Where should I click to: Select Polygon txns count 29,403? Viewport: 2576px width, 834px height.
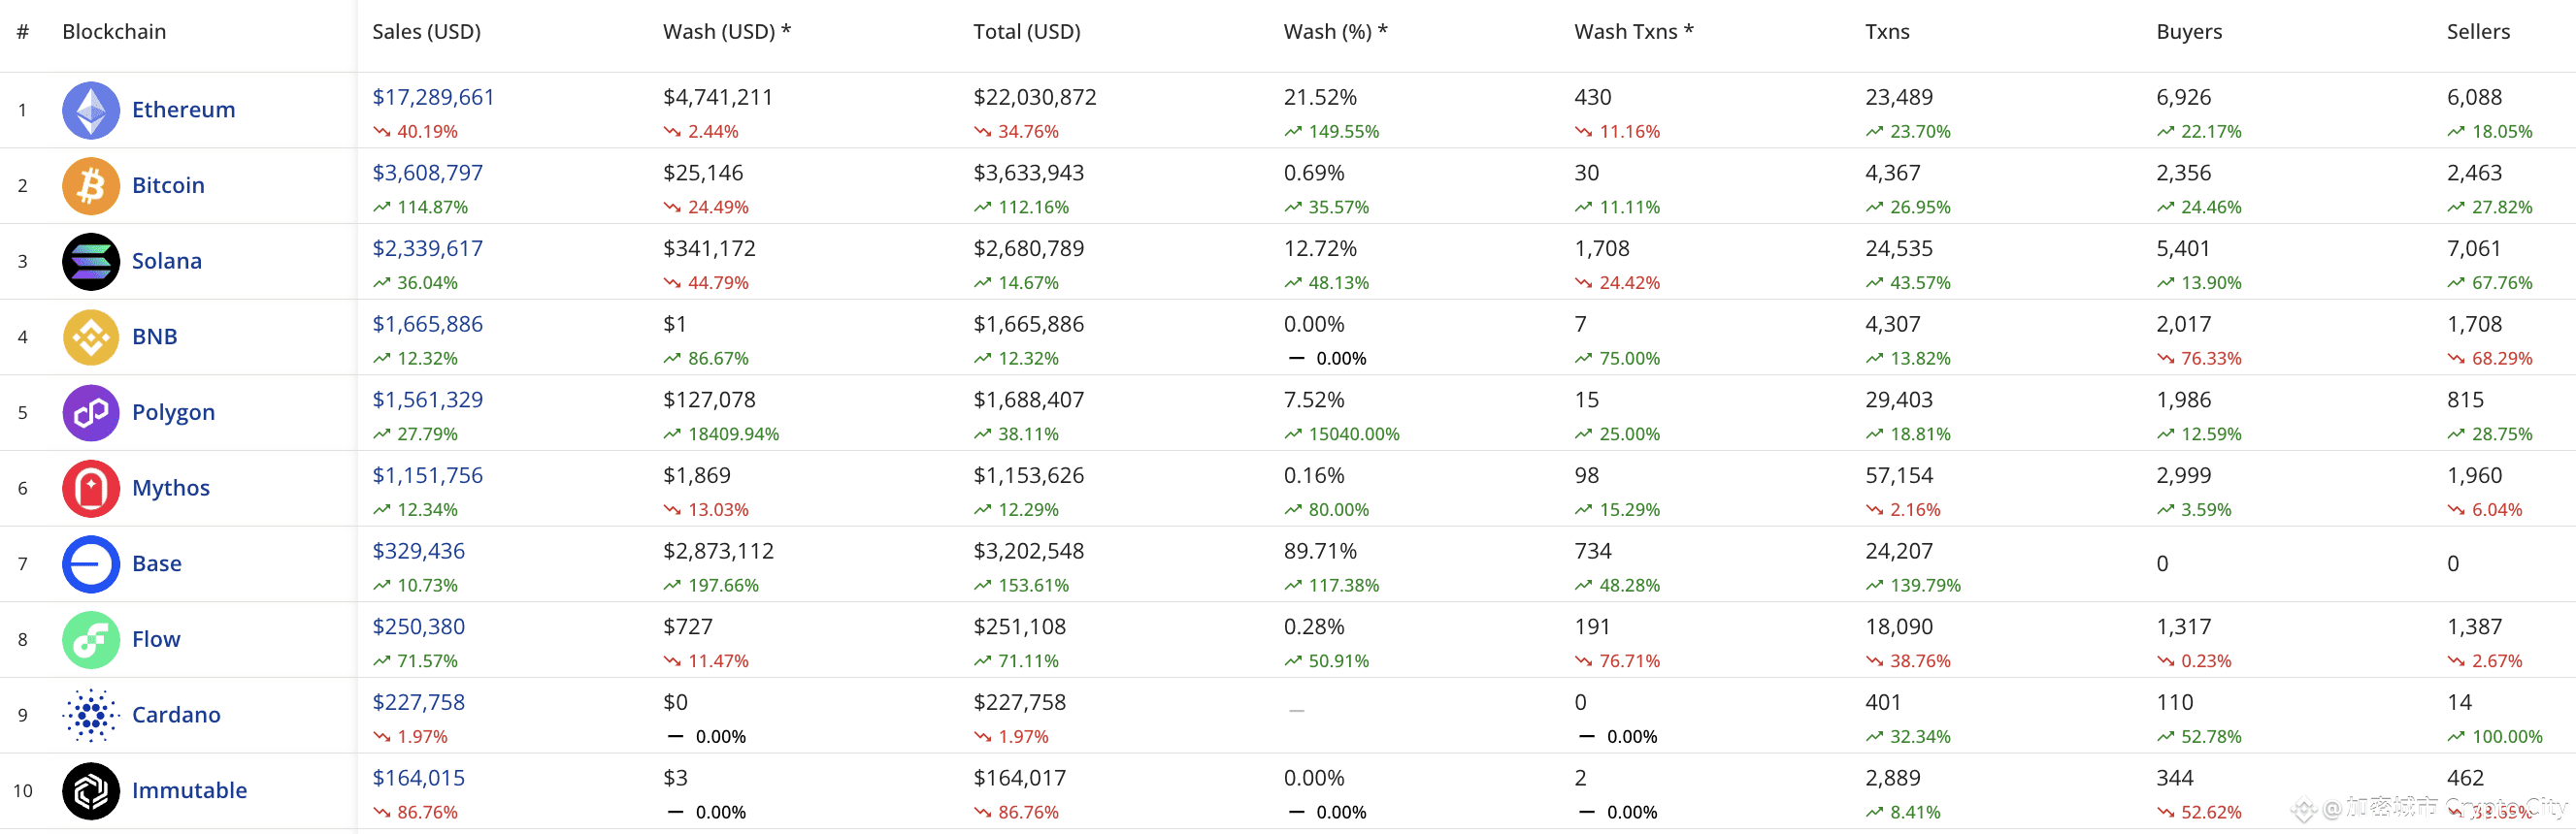tap(1899, 401)
